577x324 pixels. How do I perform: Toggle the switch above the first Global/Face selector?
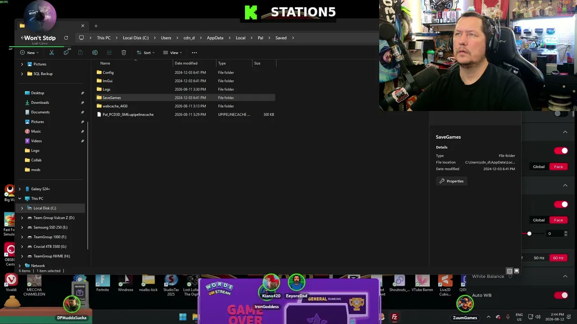[561, 151]
